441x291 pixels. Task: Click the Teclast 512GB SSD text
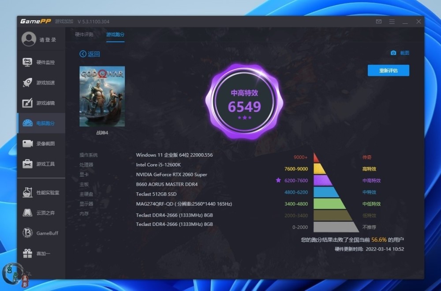click(x=157, y=194)
